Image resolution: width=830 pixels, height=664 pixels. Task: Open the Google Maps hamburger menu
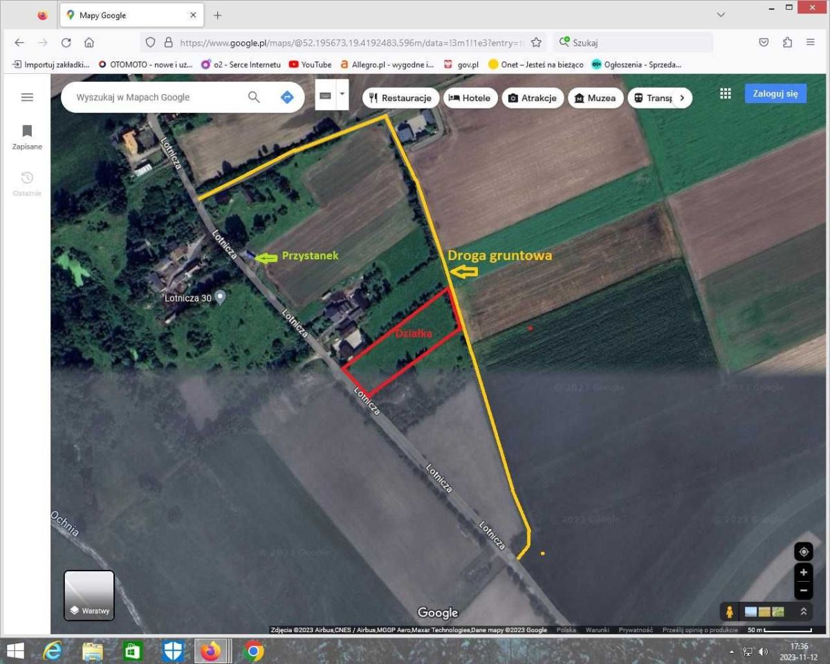pos(27,98)
